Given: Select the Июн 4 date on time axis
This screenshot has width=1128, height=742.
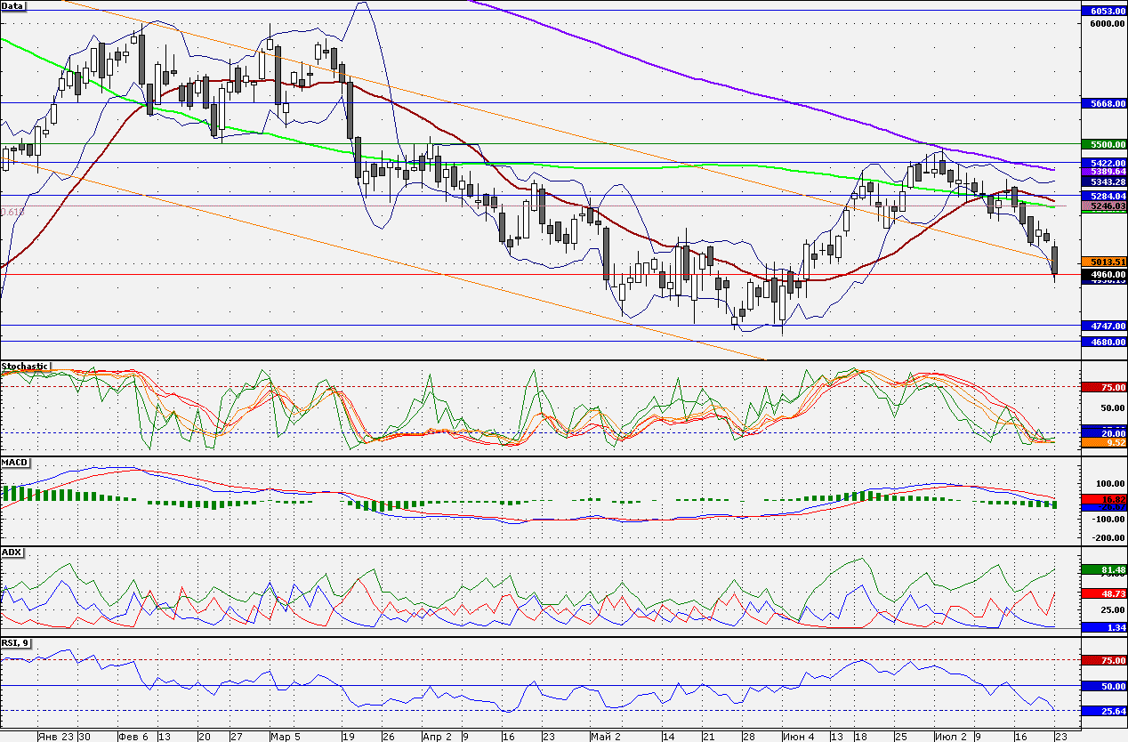Looking at the screenshot, I should coord(798,737).
